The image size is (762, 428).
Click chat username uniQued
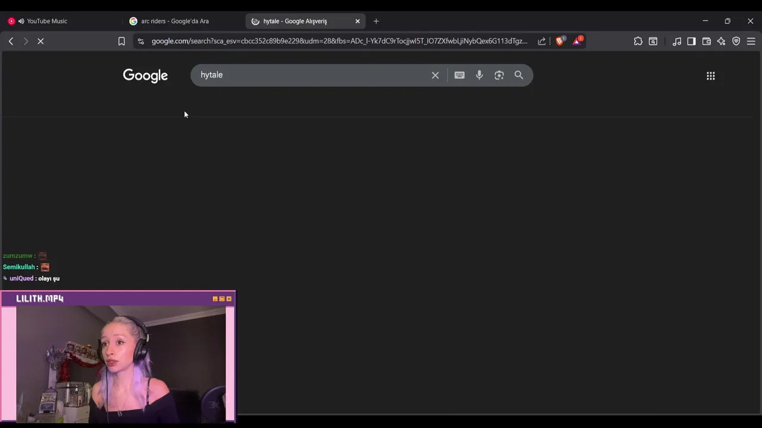pyautogui.click(x=21, y=278)
